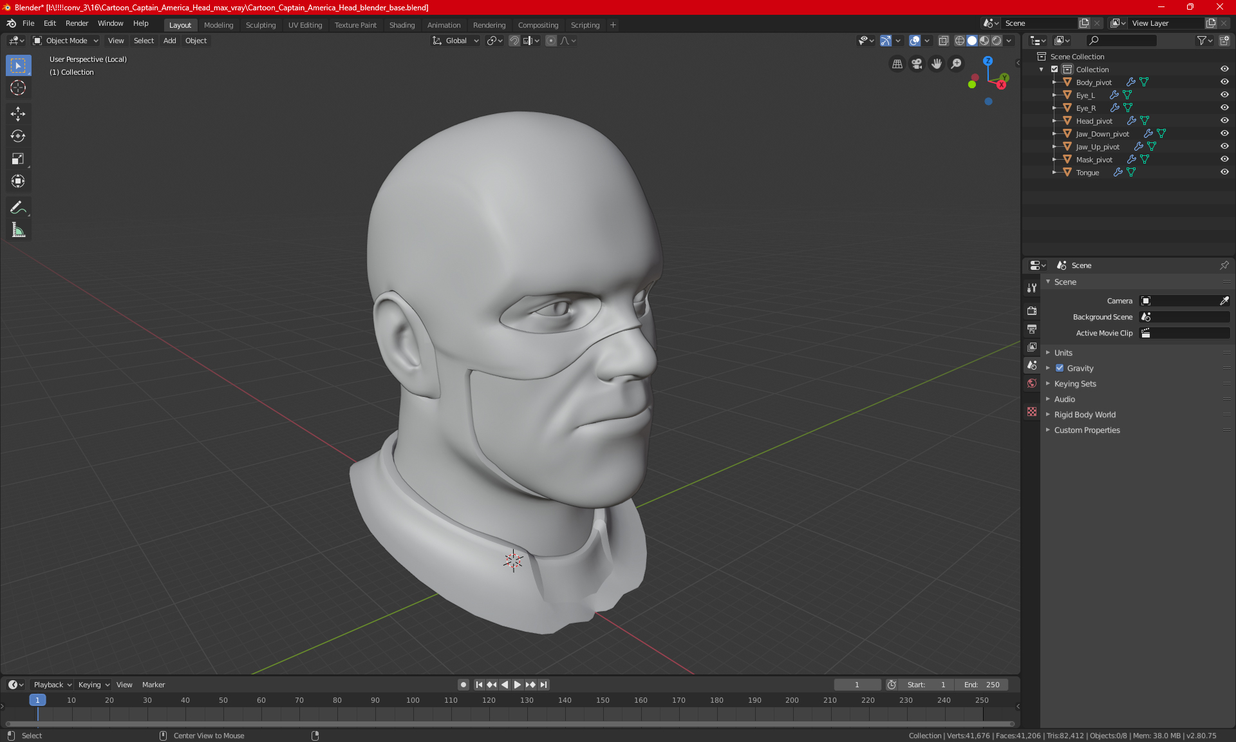Click the Start frame field

coord(926,685)
